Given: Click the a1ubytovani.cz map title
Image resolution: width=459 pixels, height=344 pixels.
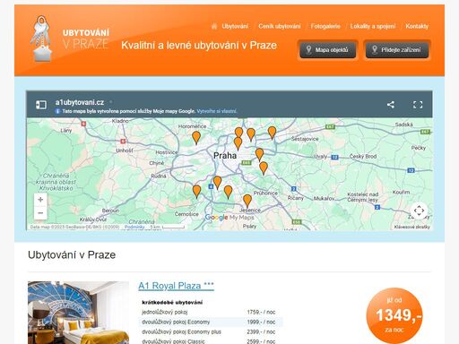Looking at the screenshot, I should 80,102.
